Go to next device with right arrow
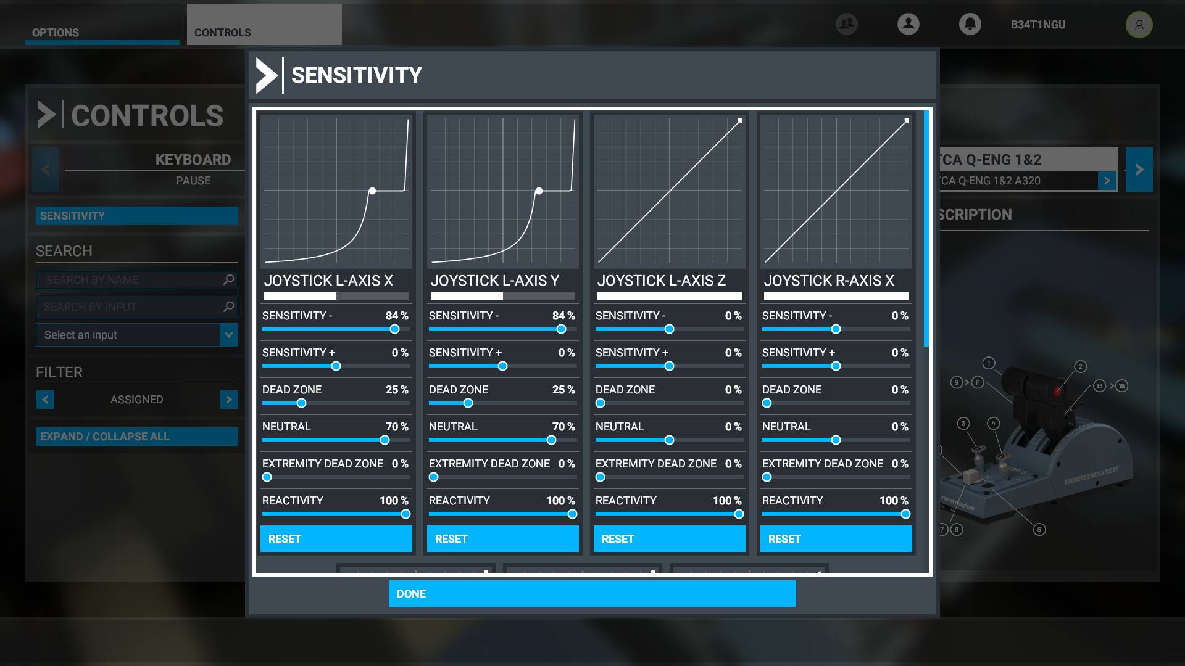Screen dimensions: 1185x666 (x=1139, y=170)
